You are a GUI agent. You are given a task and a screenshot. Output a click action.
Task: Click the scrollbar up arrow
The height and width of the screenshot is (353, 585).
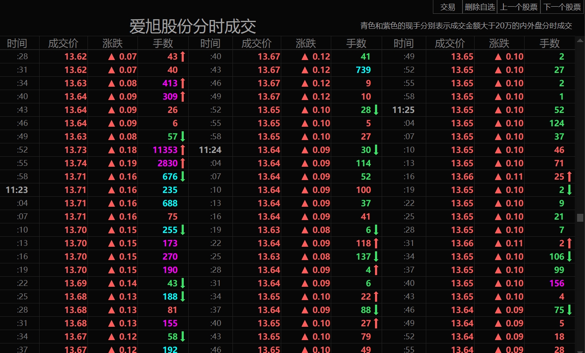[x=580, y=40]
